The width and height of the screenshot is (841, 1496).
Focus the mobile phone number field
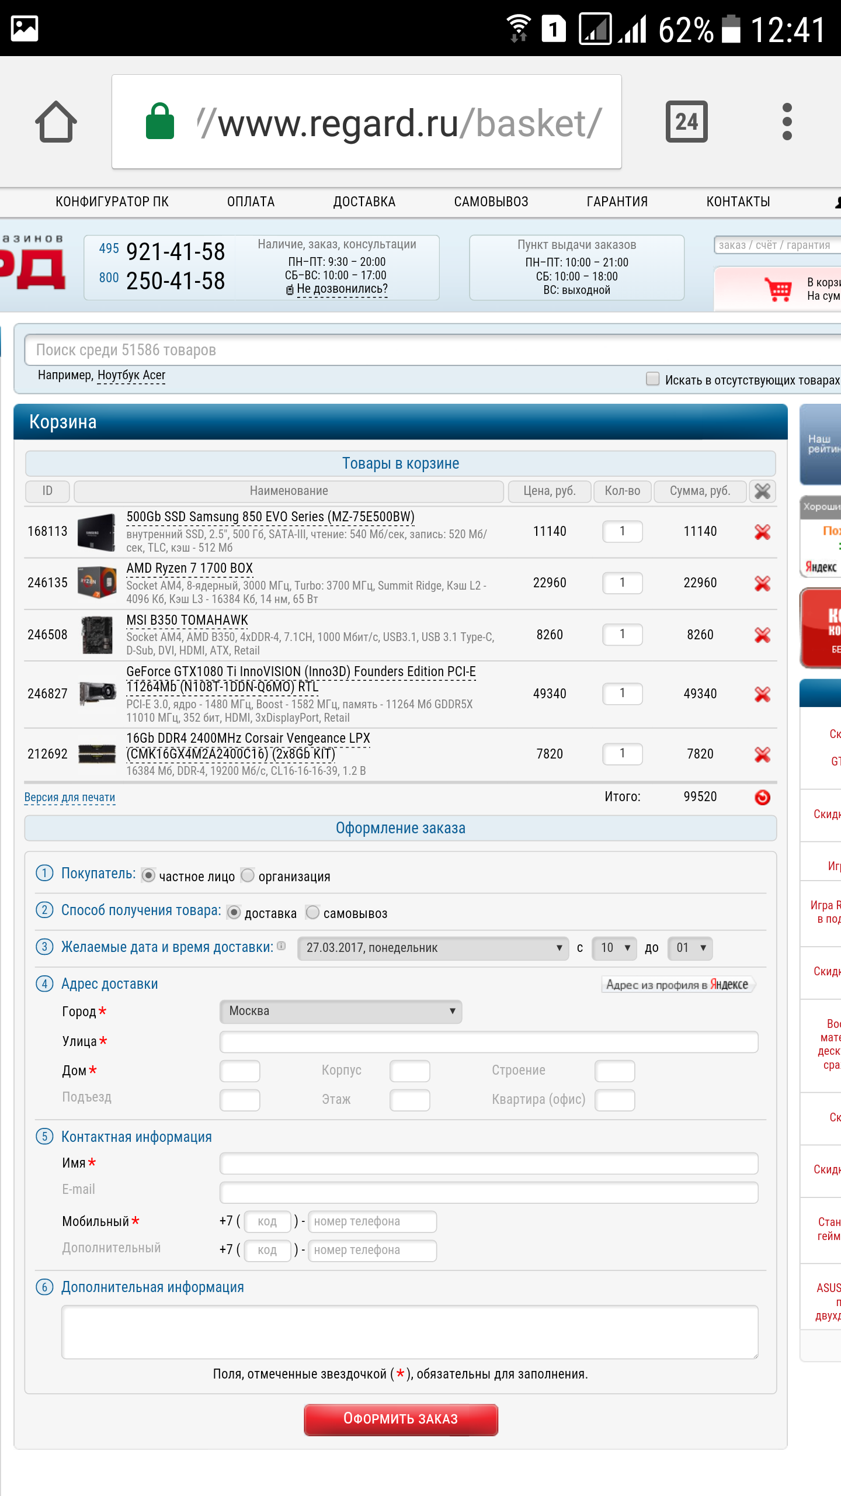pos(373,1221)
